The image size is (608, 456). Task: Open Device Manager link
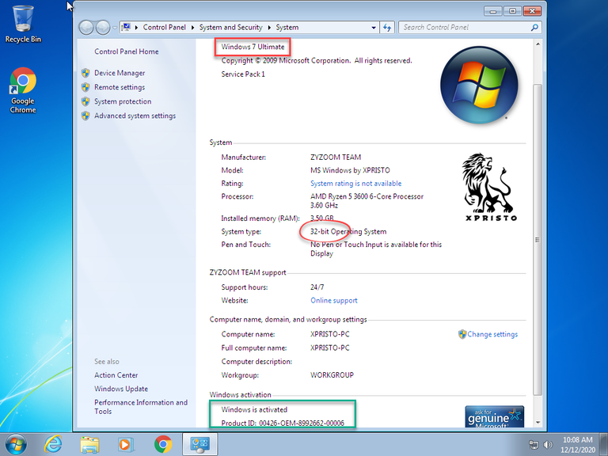[120, 73]
